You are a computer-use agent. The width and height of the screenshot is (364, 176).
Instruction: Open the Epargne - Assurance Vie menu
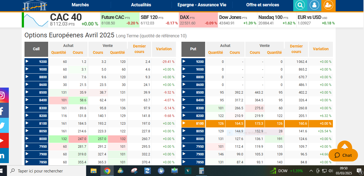(202, 5)
